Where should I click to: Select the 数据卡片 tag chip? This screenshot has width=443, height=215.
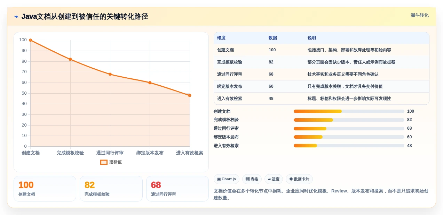point(299,179)
